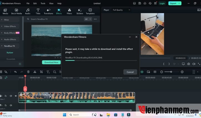The height and width of the screenshot is (118, 201).
Task: Click the support headset icon
Action: tap(150, 3)
